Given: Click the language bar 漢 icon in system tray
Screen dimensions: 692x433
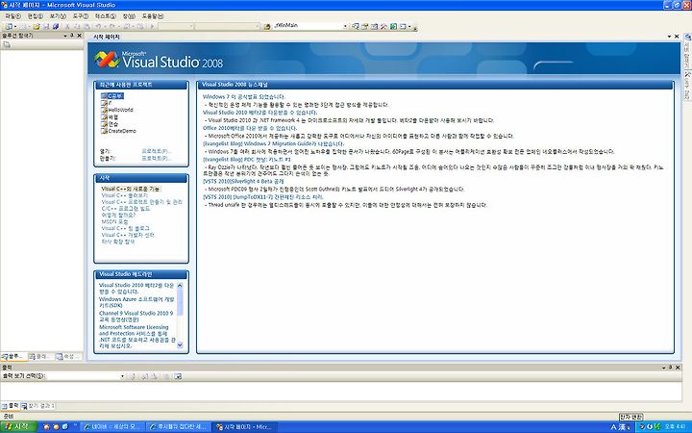Looking at the screenshot, I should point(622,427).
